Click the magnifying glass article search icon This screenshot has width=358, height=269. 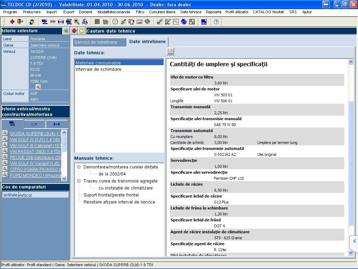(x=77, y=22)
